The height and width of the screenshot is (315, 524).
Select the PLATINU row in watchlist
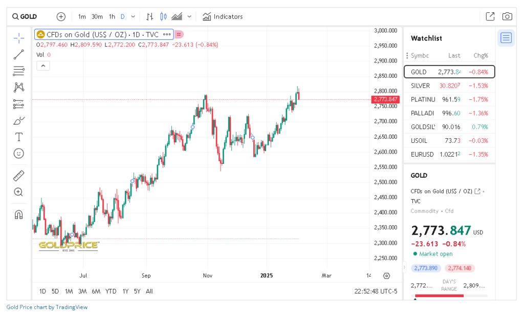[449, 99]
